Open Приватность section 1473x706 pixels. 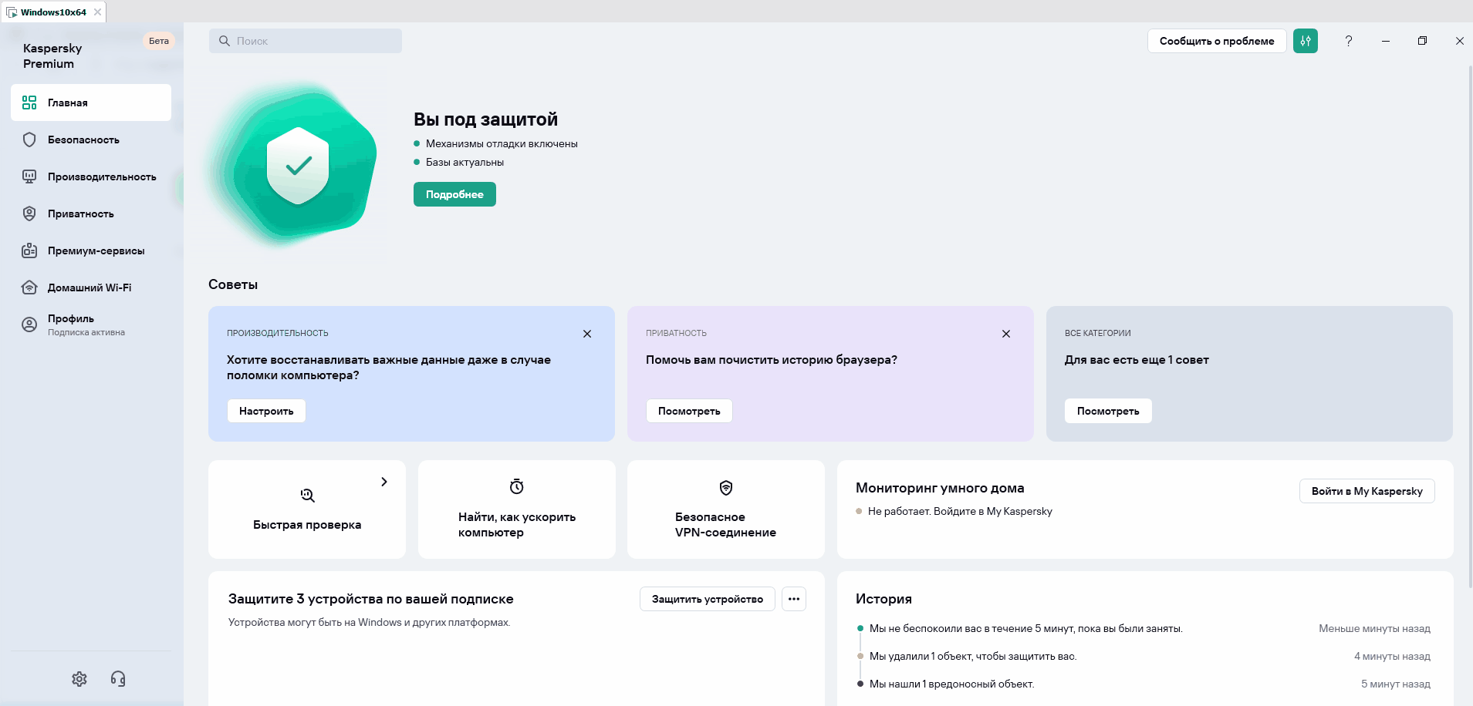[x=91, y=213]
